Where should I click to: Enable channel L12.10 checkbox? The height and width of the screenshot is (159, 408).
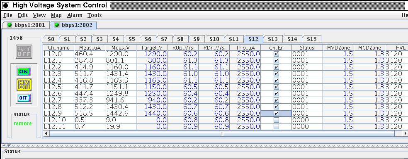pyautogui.click(x=276, y=120)
